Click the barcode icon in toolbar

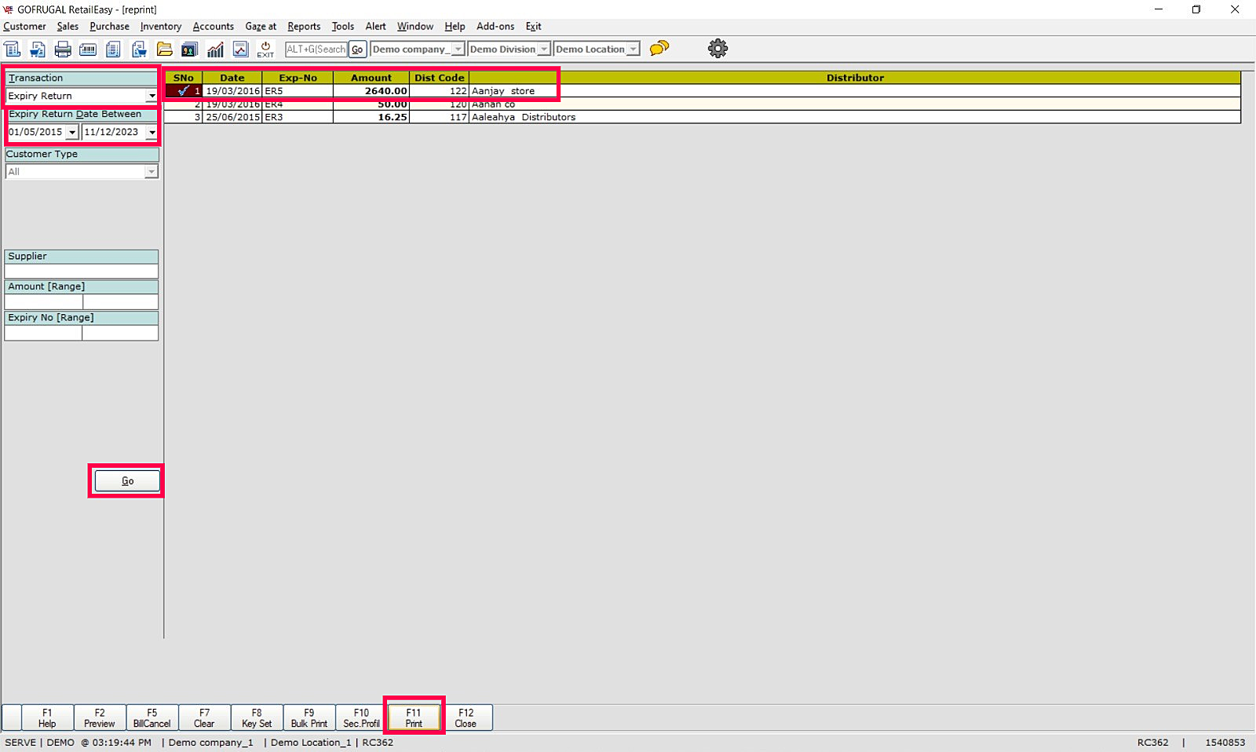coord(88,49)
